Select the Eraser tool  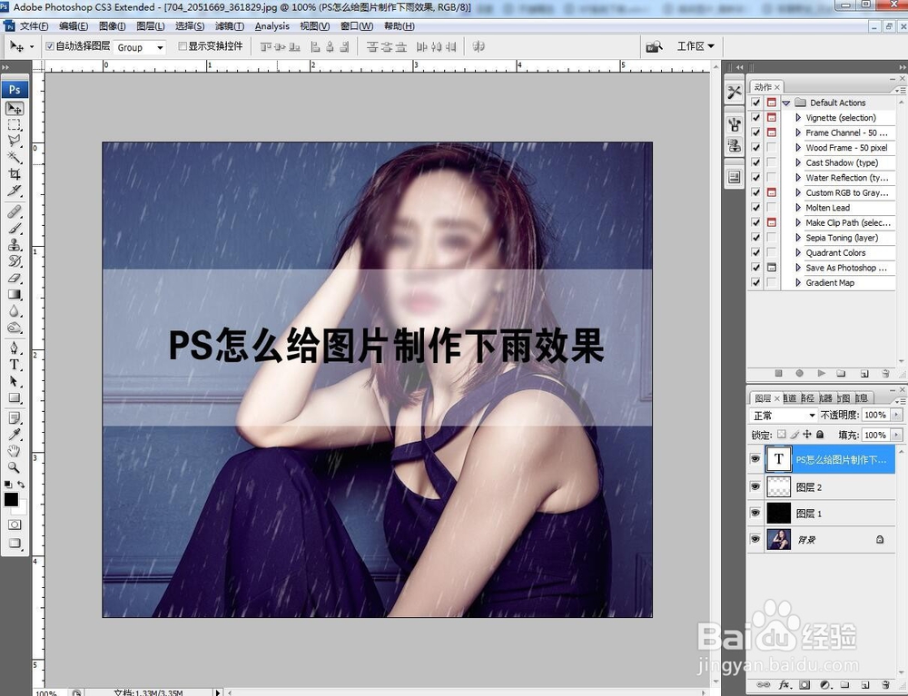click(x=14, y=279)
